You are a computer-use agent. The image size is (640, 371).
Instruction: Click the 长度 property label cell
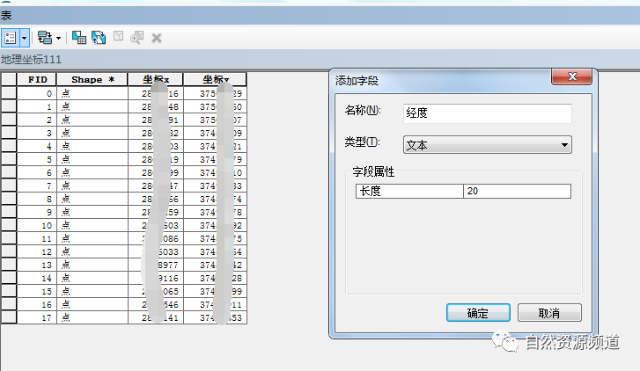pyautogui.click(x=409, y=191)
